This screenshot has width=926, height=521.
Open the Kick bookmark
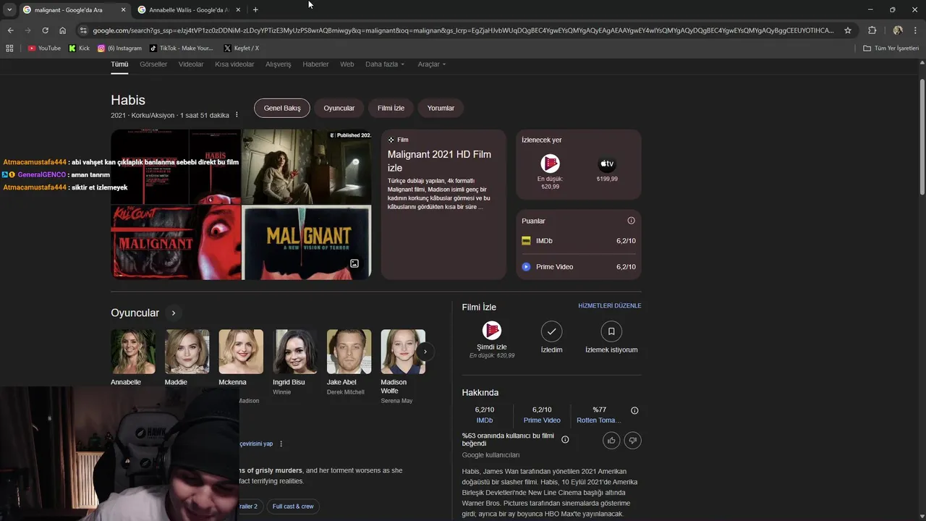pos(79,48)
